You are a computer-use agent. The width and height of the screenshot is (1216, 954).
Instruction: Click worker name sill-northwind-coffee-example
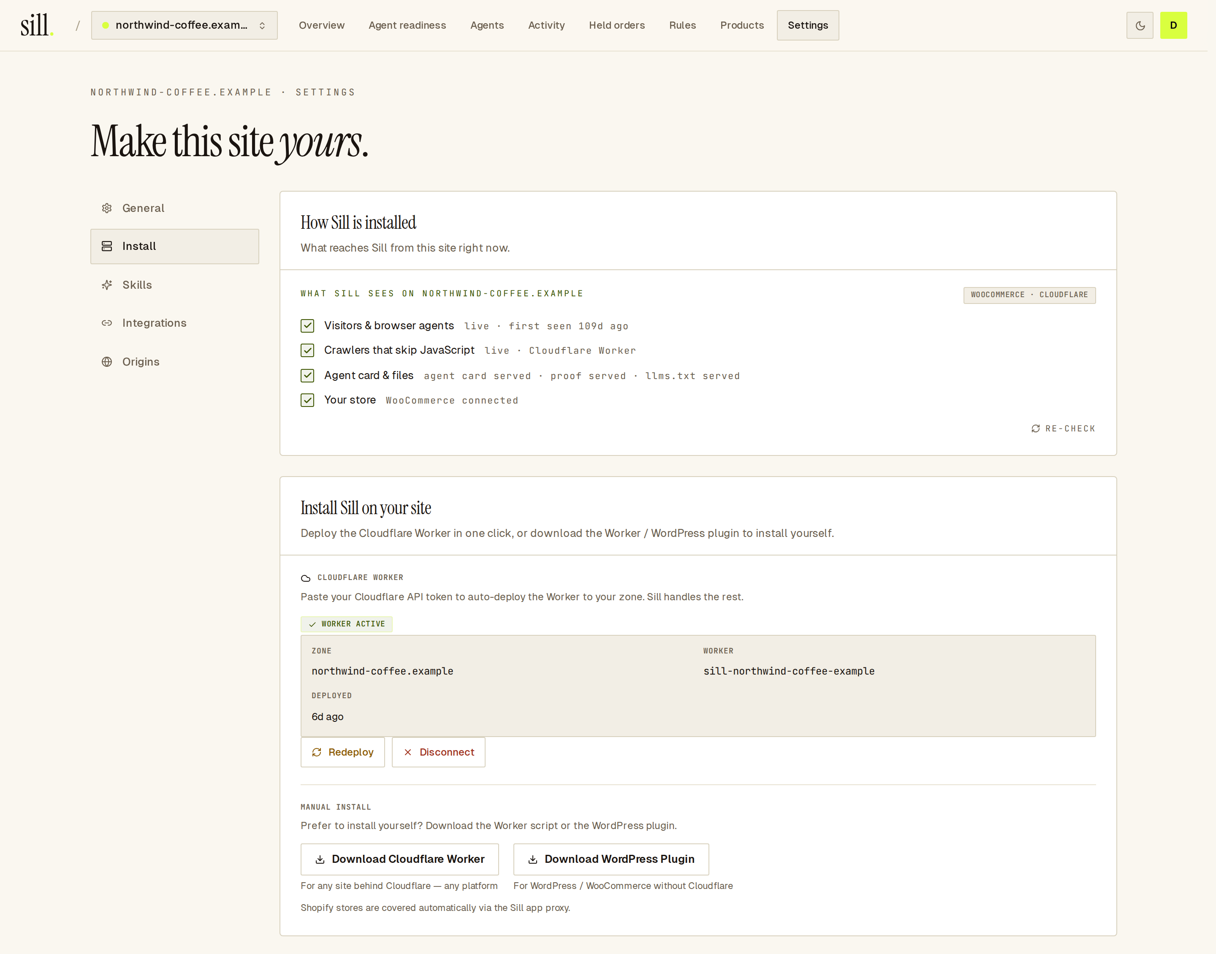(x=789, y=671)
